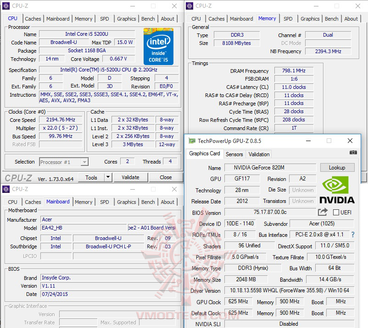Click the Max TDP value 15.0 W
Screen dimensions: 368x328
(125, 42)
